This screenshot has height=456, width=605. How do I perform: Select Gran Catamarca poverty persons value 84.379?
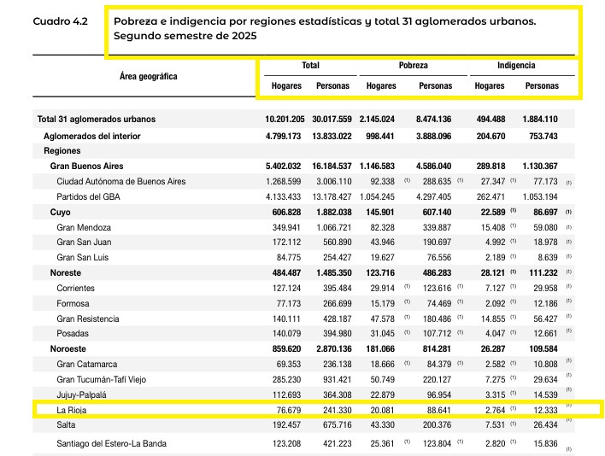click(438, 365)
